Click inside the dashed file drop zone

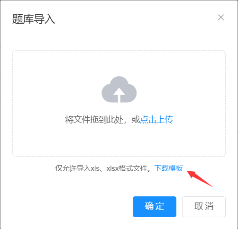coord(119,103)
